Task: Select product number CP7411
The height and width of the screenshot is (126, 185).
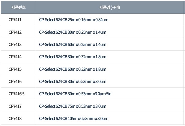Action: [15, 20]
